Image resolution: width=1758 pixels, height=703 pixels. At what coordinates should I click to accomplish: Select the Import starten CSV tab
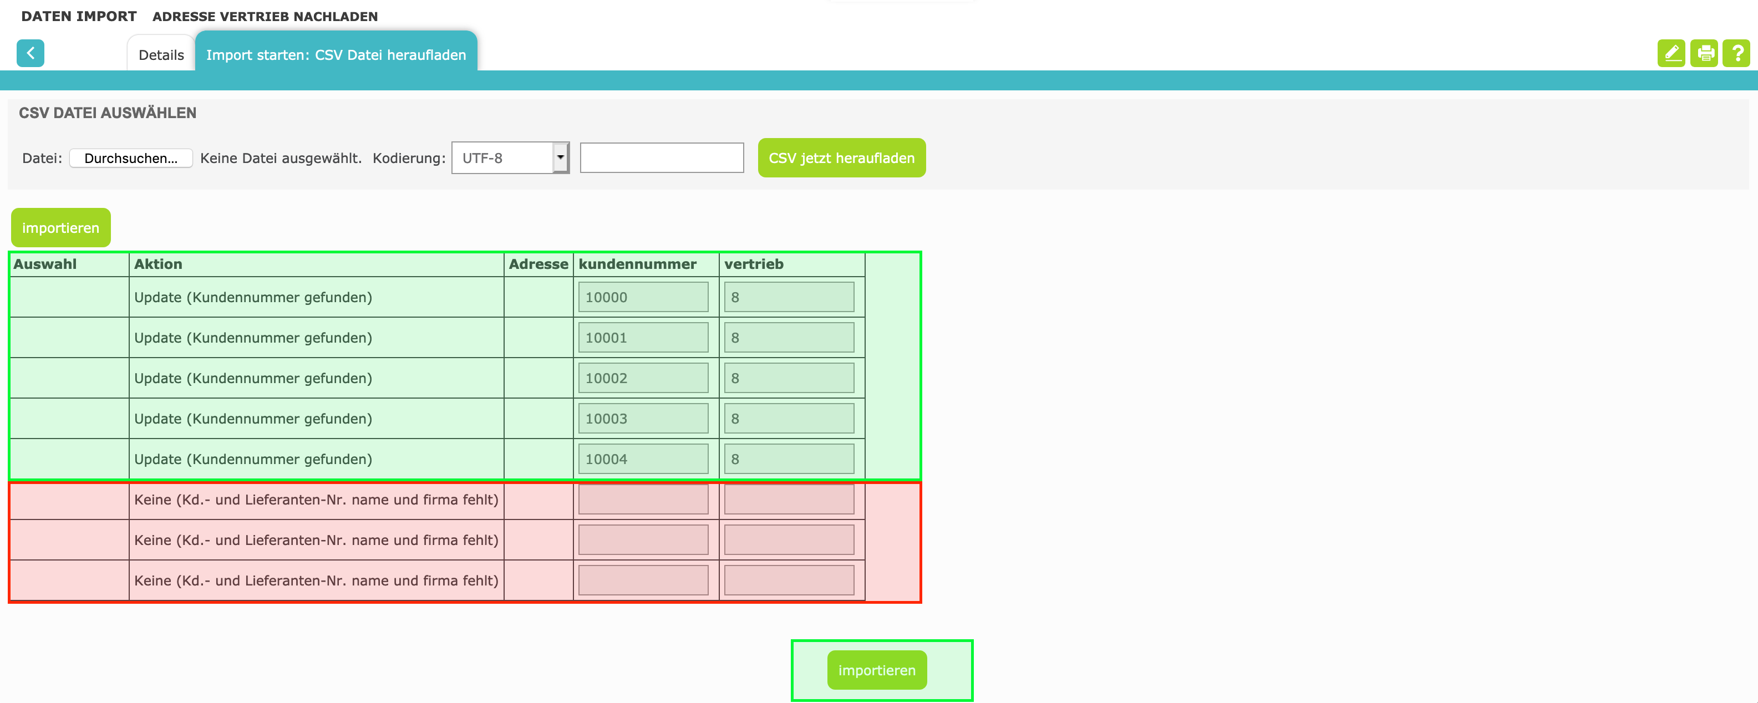336,54
